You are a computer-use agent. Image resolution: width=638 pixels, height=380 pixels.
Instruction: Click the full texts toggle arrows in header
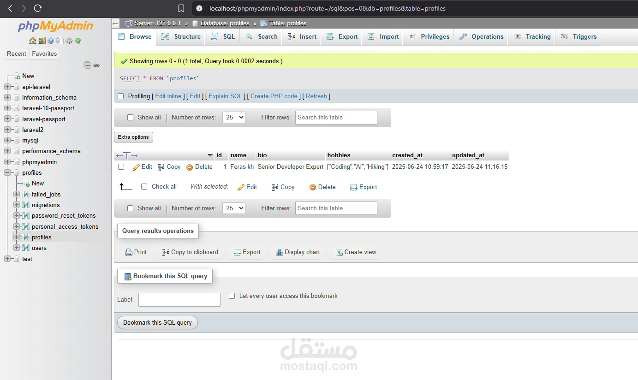tap(127, 155)
